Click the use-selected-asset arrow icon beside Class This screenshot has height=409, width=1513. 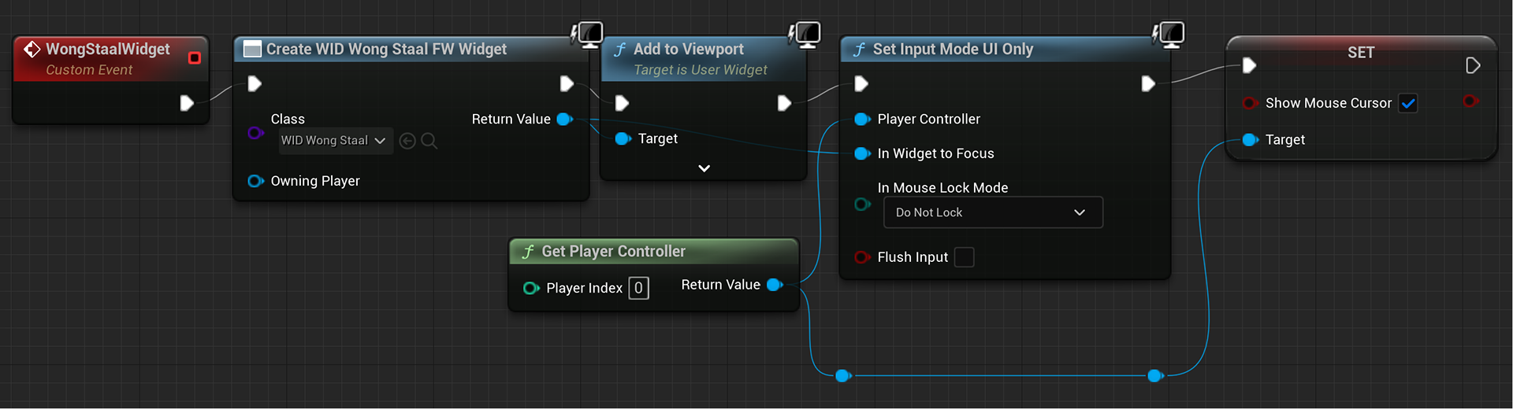point(407,141)
